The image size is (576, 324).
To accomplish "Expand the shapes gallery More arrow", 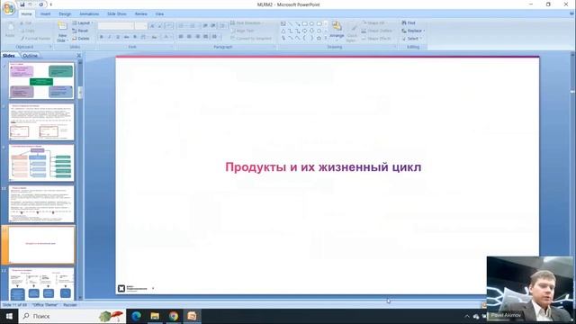I will point(326,38).
